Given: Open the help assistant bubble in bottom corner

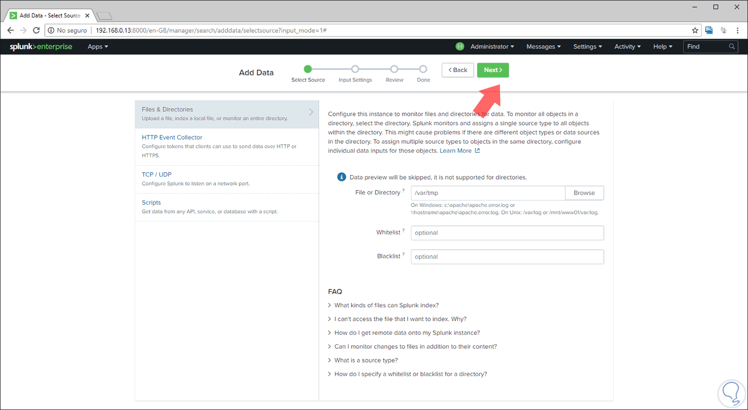Looking at the screenshot, I should click(731, 393).
